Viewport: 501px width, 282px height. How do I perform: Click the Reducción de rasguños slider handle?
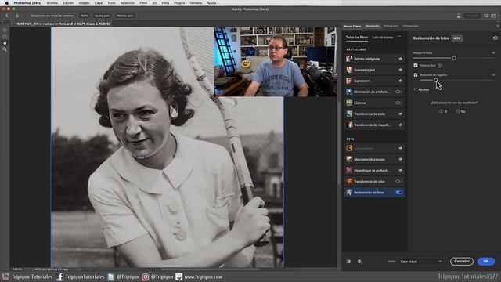point(436,80)
